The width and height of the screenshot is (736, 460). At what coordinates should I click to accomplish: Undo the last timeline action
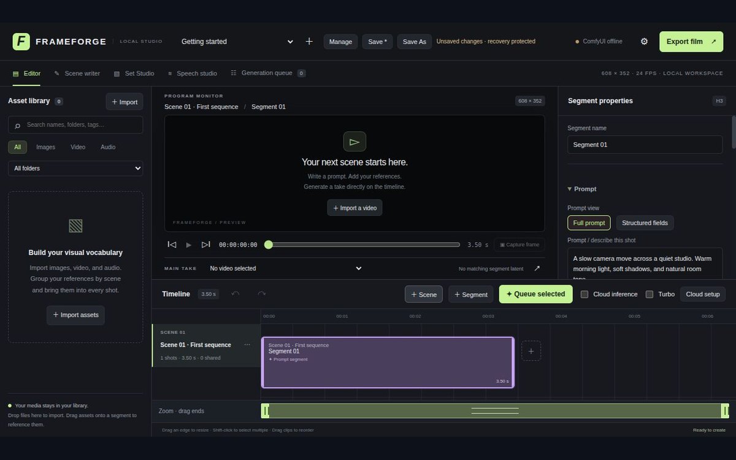[x=236, y=294]
